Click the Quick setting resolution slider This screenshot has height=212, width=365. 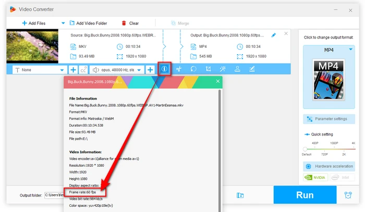pos(328,148)
